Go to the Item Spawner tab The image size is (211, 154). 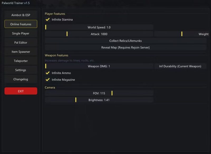click(x=21, y=52)
